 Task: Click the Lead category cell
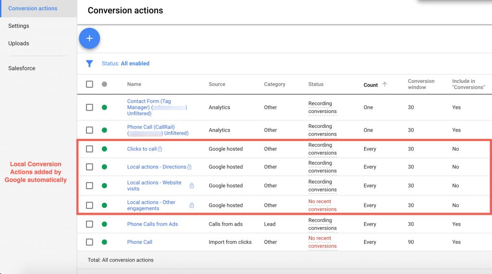point(270,224)
